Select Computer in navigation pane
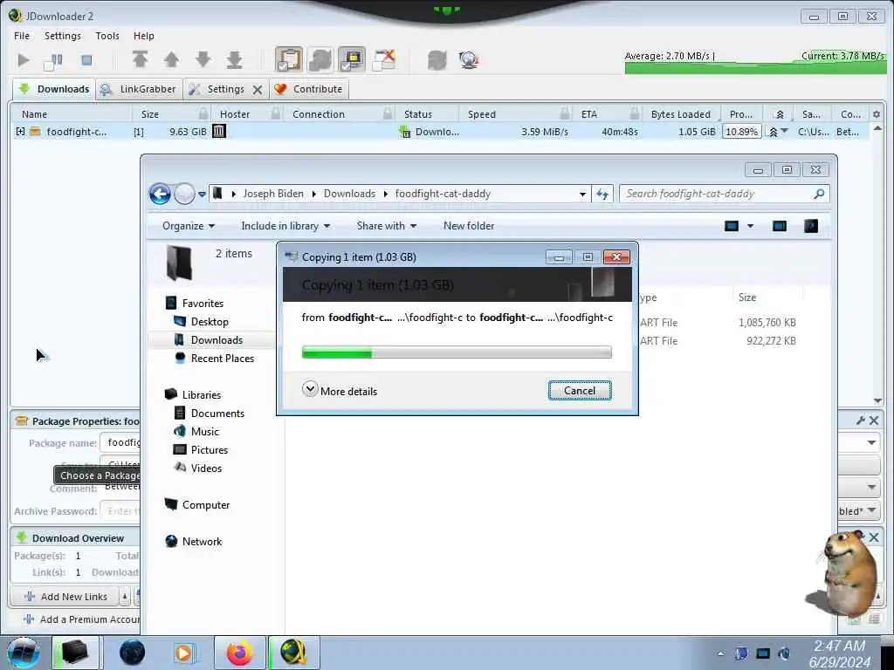 click(206, 505)
